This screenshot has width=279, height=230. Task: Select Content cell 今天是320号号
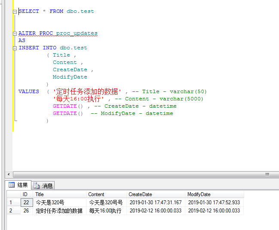[x=106, y=202]
